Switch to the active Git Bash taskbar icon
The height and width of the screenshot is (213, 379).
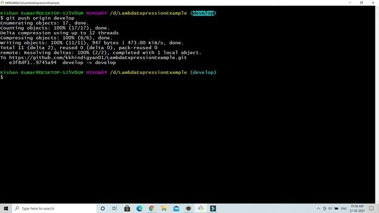tap(201, 208)
